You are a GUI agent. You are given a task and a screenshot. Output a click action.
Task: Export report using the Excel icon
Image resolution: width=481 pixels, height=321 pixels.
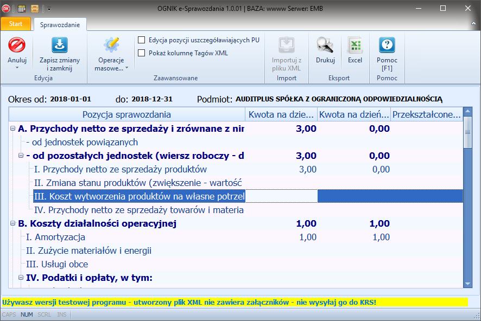pos(355,45)
